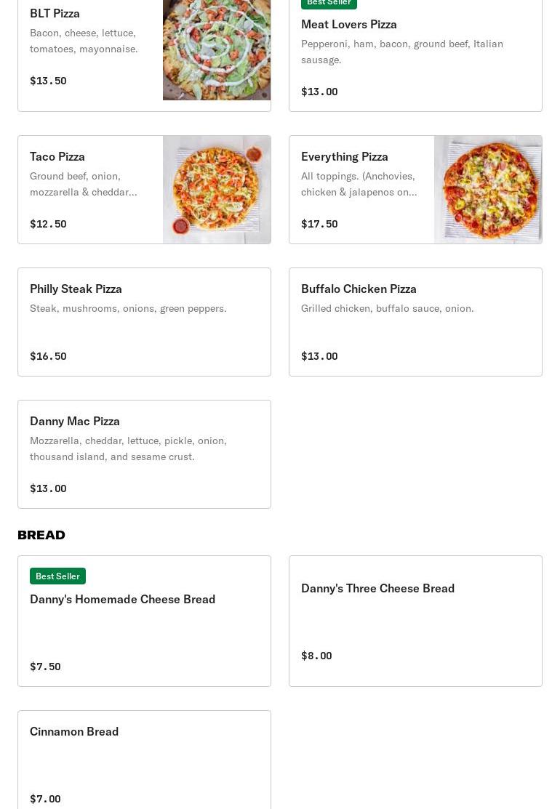
Task: Open the Everything Pizza thumbnail image
Action: [x=488, y=190]
